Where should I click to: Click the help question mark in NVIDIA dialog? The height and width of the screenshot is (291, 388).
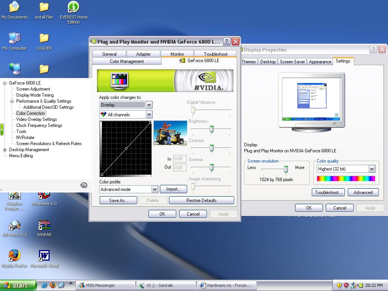[227, 42]
